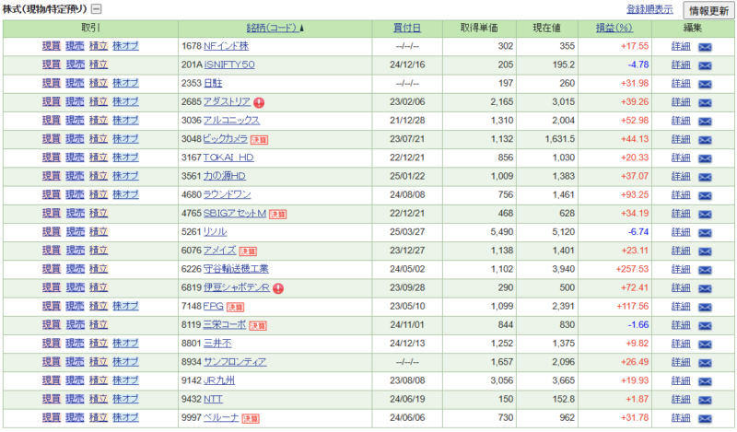Open 詳細 for サンフロンティア row
This screenshot has height=432, width=737.
click(681, 362)
